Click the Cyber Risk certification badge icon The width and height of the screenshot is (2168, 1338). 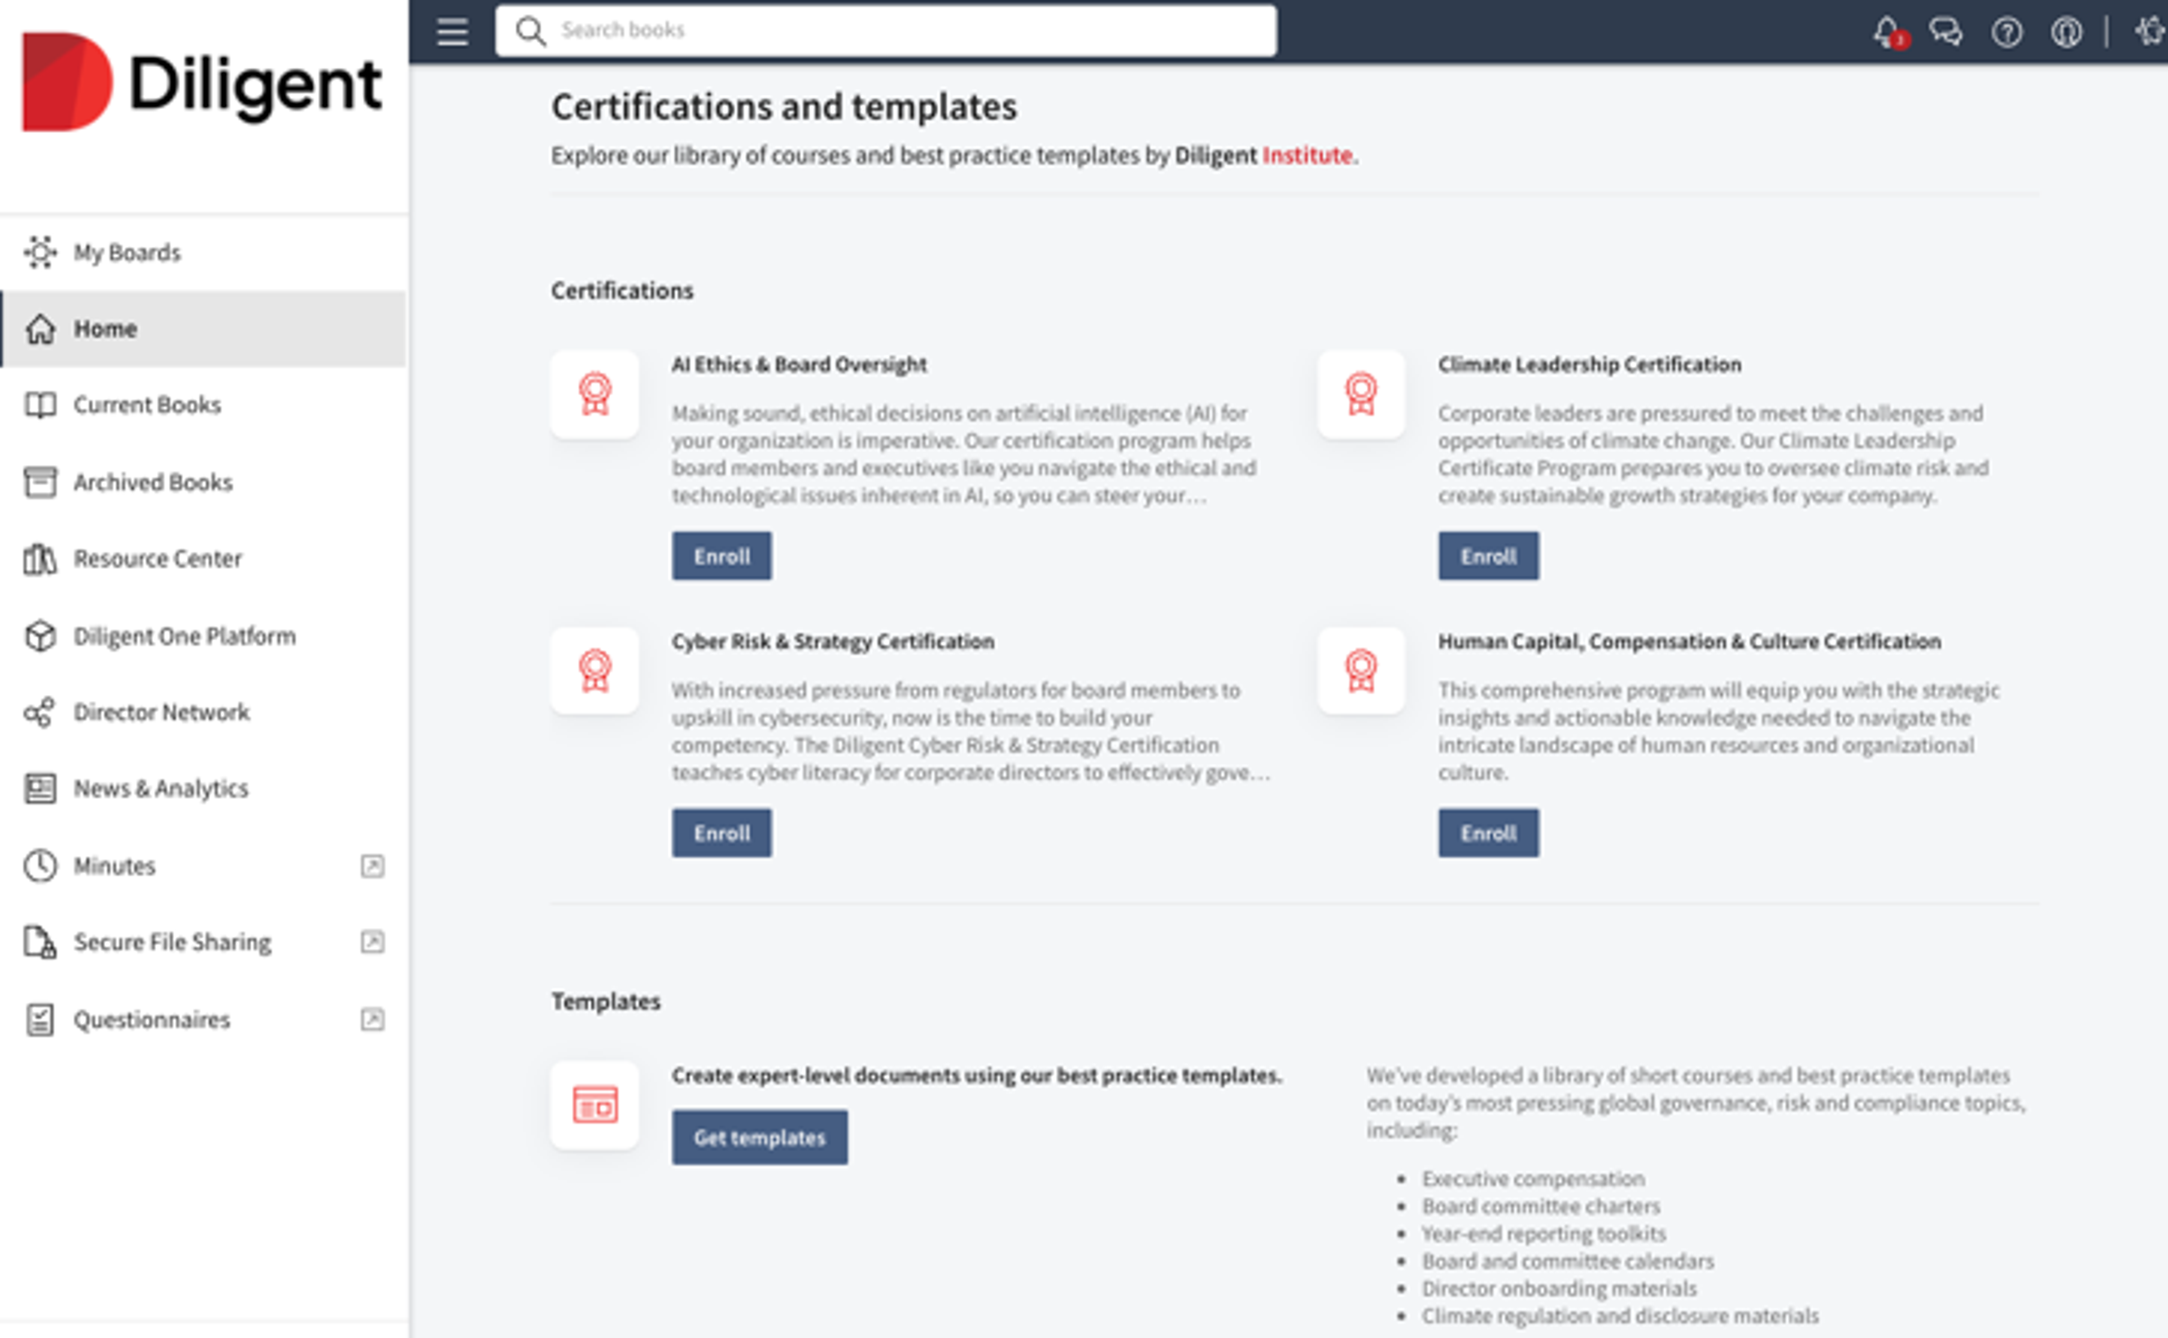coord(595,671)
